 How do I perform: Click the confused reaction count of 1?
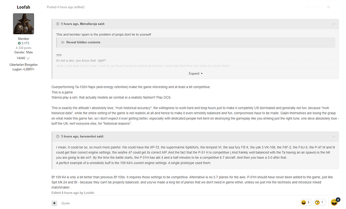click(320, 203)
